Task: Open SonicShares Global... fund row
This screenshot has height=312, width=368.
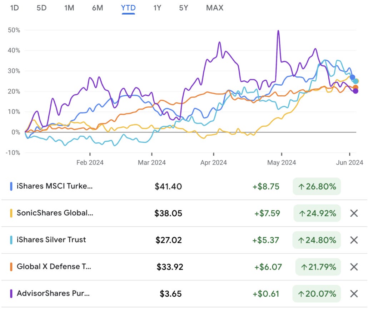Action: [184, 213]
